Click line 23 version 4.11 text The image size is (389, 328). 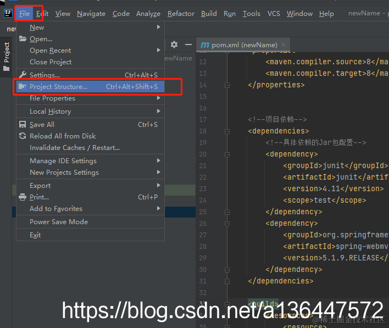pos(333,189)
